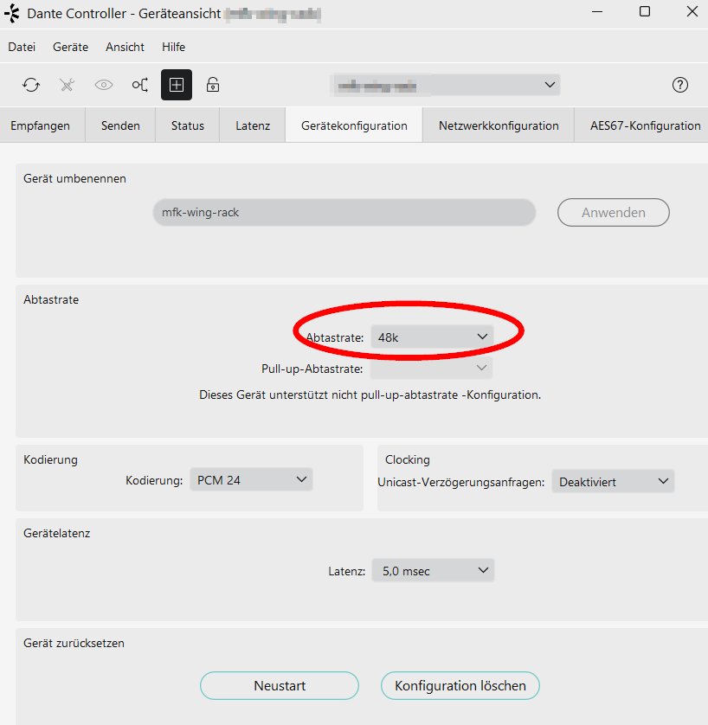Open the Ansicht menu
Image resolution: width=708 pixels, height=725 pixels.
pyautogui.click(x=125, y=47)
